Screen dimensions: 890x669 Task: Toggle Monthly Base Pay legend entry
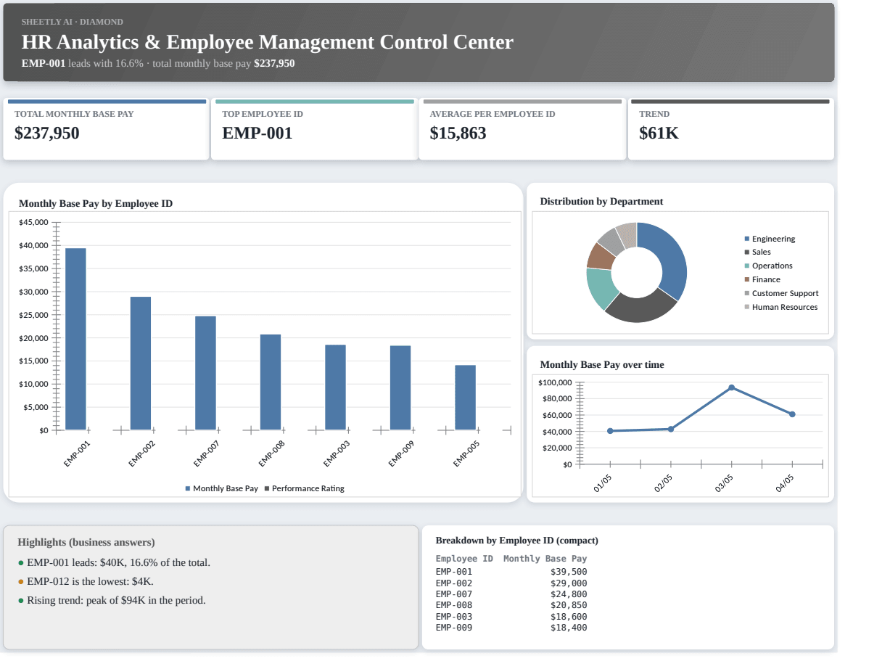(221, 488)
